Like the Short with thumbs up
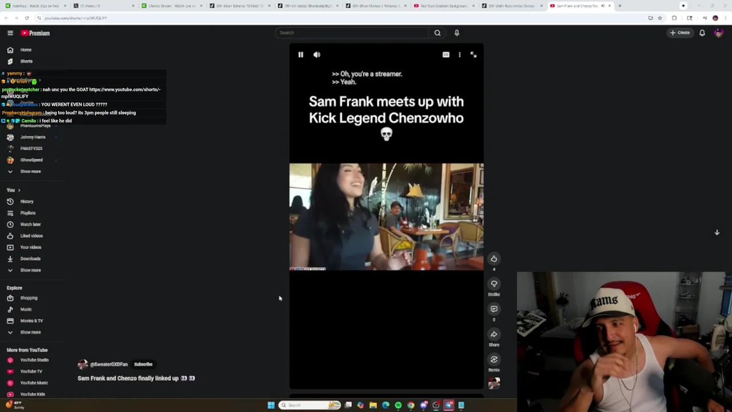The width and height of the screenshot is (732, 412). (x=494, y=259)
